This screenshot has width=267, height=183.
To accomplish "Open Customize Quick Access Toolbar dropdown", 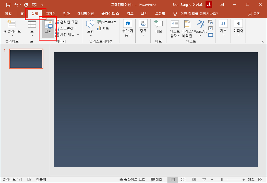I will pos(42,5).
